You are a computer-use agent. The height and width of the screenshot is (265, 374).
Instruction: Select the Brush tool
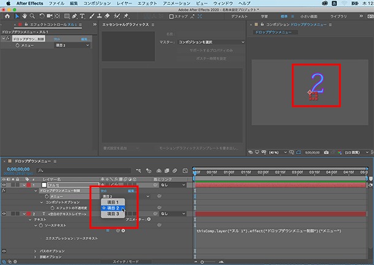(x=91, y=16)
